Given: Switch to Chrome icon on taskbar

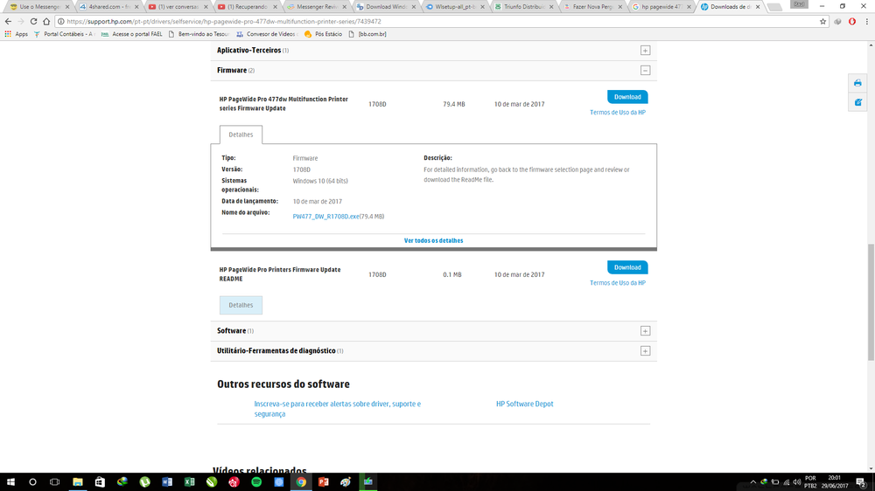Looking at the screenshot, I should pos(301,482).
